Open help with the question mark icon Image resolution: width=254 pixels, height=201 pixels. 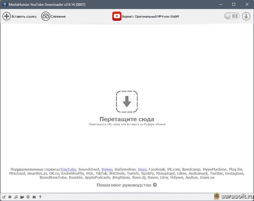(x=40, y=197)
